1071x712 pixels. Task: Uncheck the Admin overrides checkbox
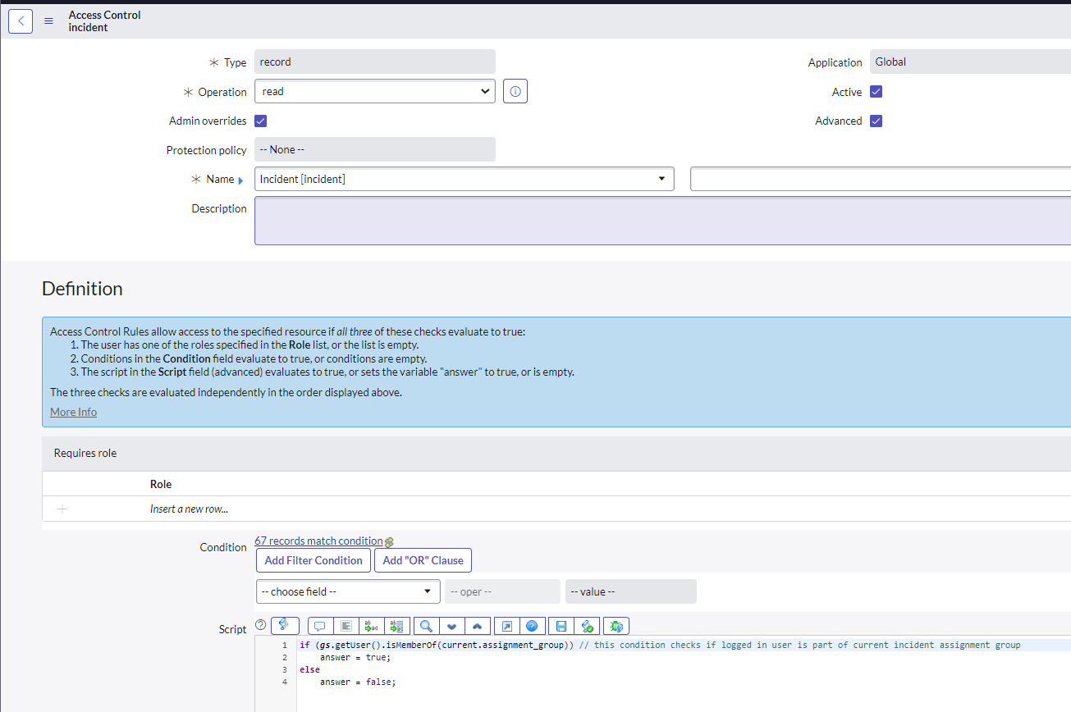261,121
